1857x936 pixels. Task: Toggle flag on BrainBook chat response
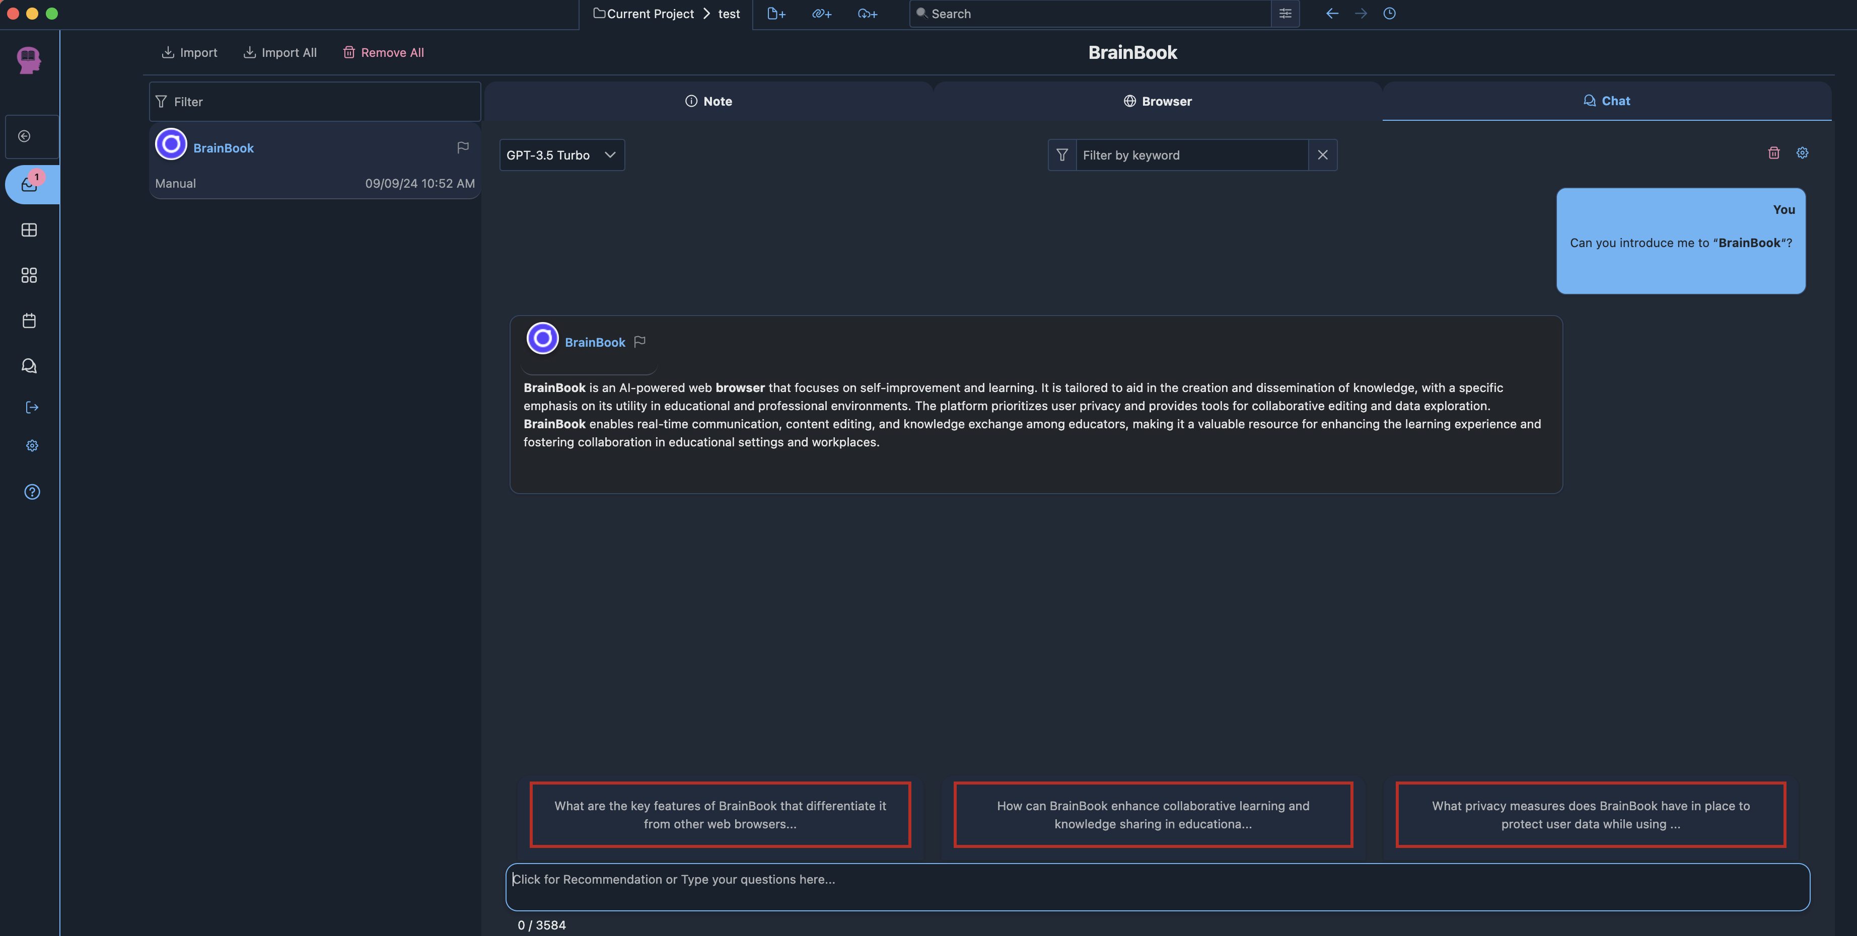(x=639, y=342)
